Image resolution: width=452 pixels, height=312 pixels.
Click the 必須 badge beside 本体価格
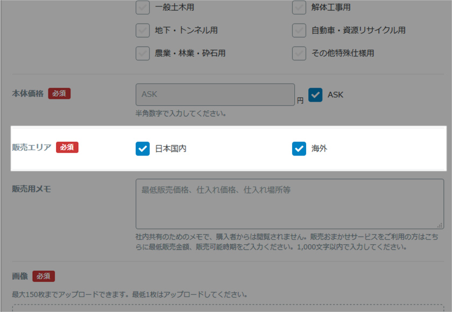(x=59, y=94)
